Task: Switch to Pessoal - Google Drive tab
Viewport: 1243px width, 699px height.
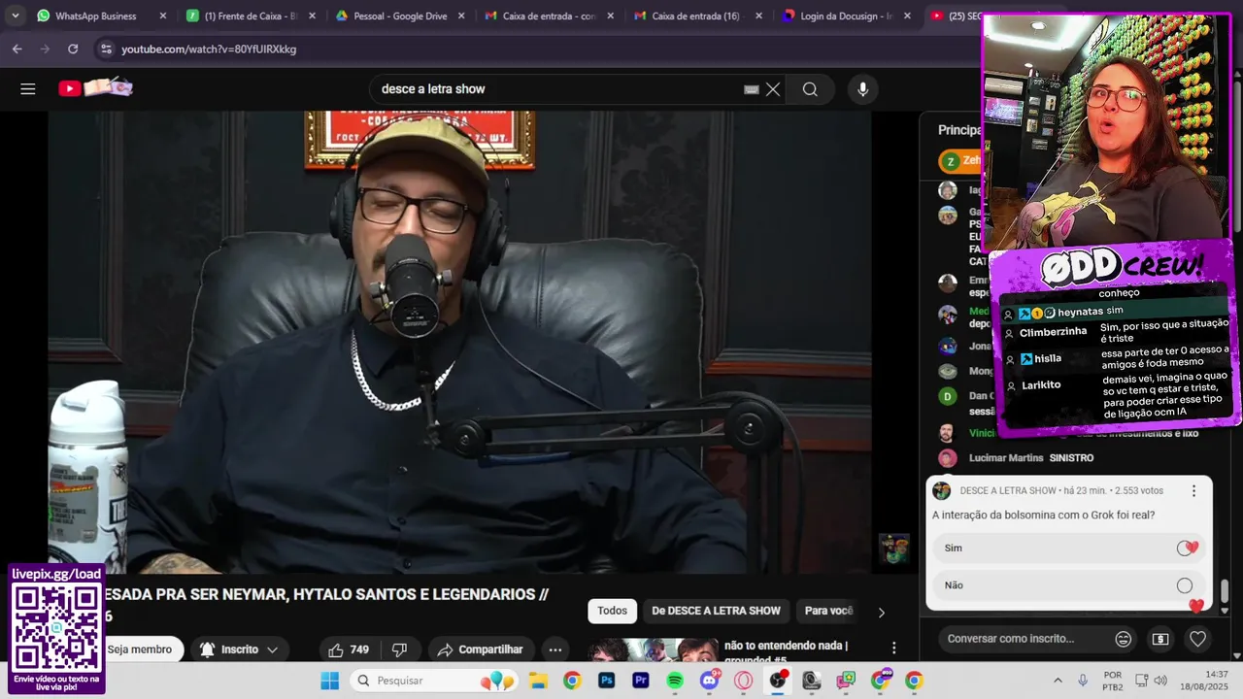Action: click(398, 16)
